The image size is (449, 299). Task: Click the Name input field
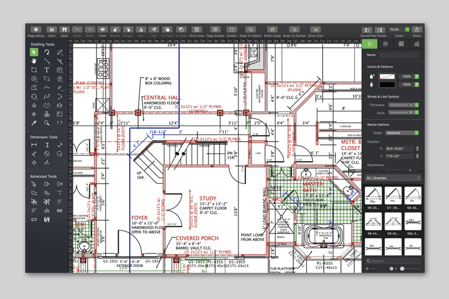click(398, 55)
